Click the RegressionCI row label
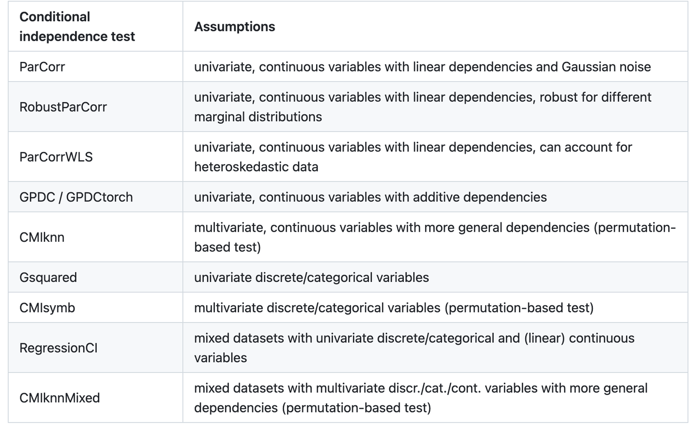This screenshot has width=697, height=427. 58,348
